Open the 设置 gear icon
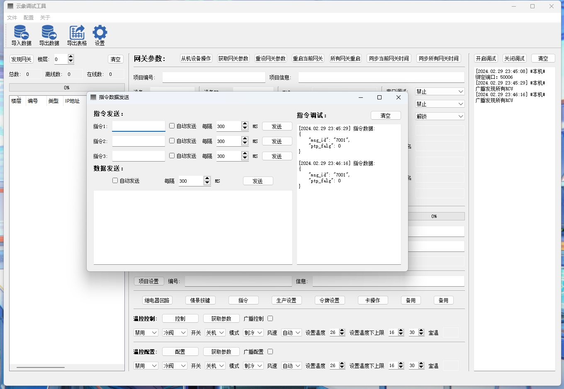 [x=100, y=35]
